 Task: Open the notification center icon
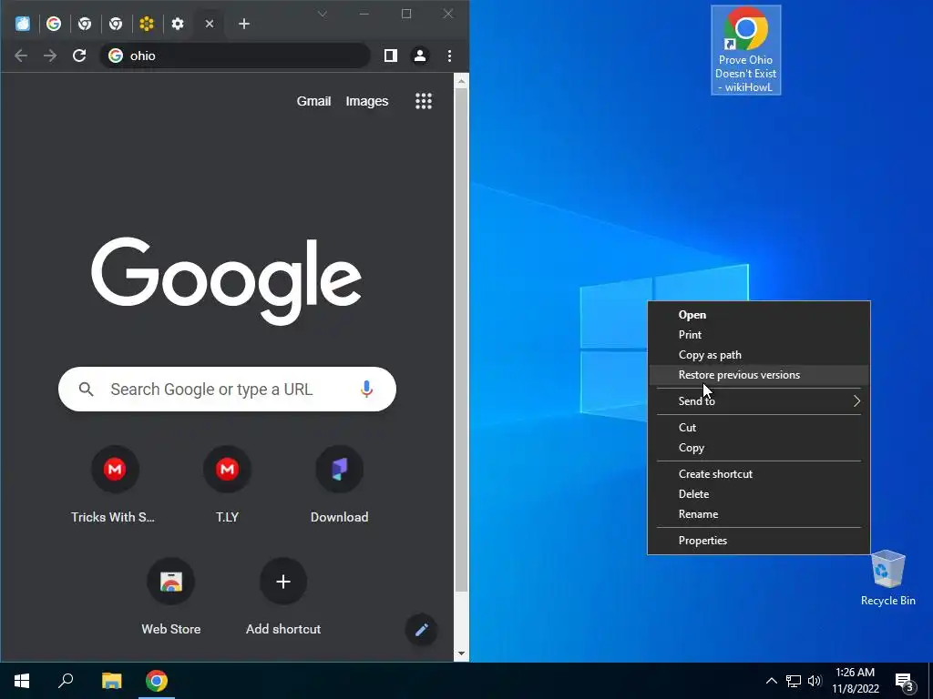coord(904,683)
